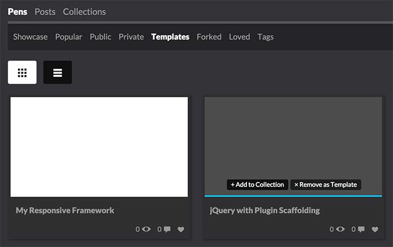The width and height of the screenshot is (393, 247).
Task: Love the jQuery with Plugin Scaffolding pen
Action: click(x=374, y=229)
